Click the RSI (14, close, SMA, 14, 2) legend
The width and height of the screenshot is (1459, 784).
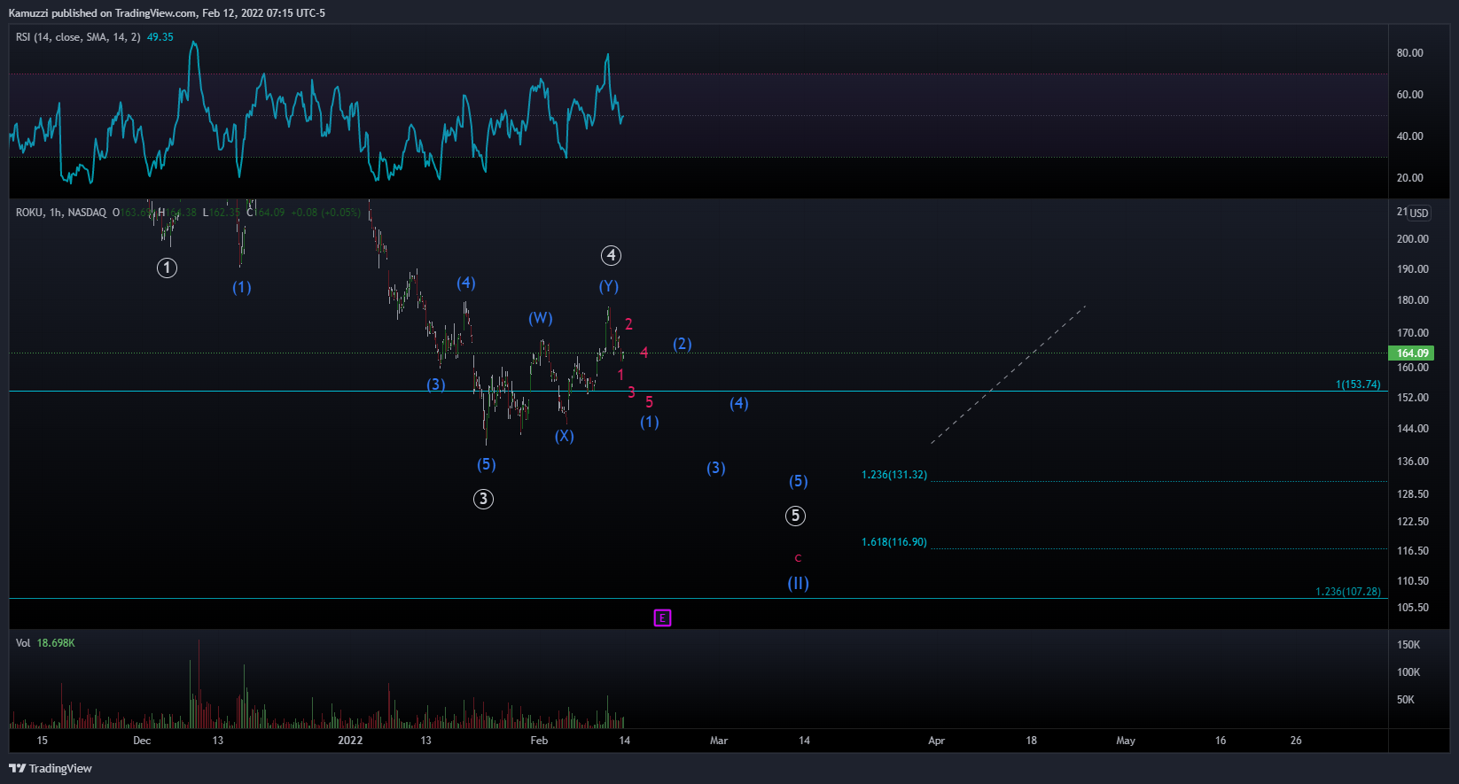point(78,37)
